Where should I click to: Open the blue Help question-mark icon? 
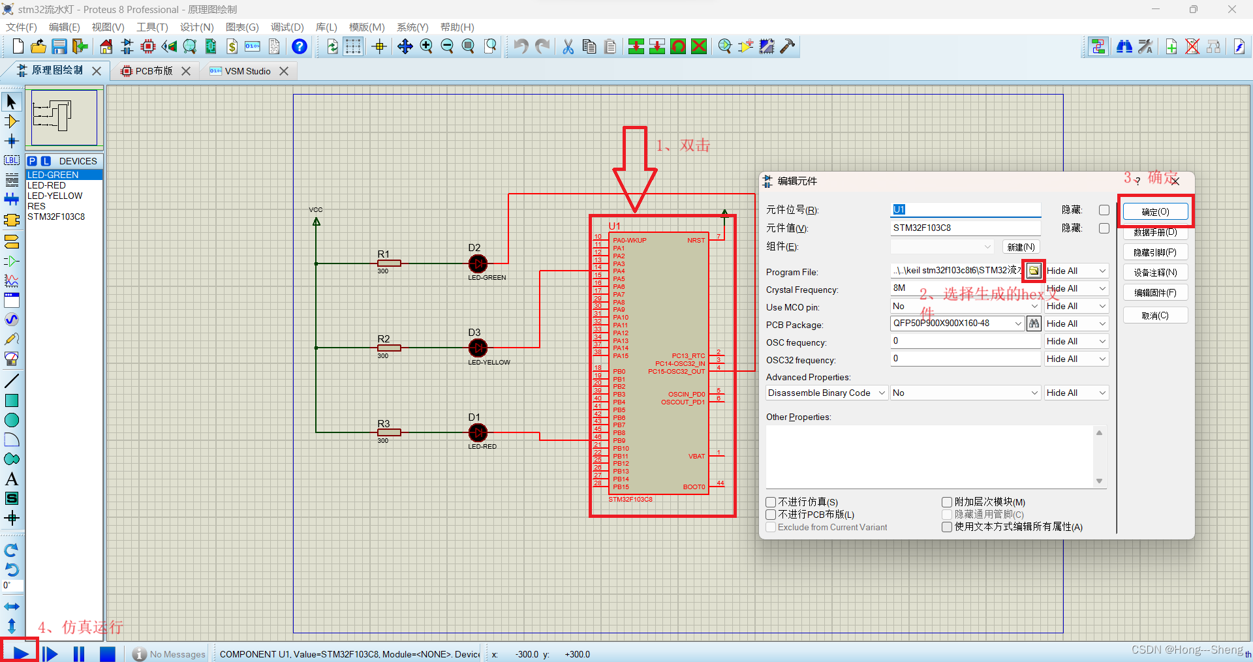tap(300, 46)
